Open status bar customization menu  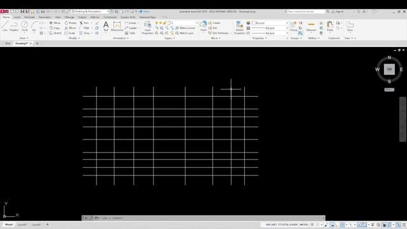pyautogui.click(x=404, y=225)
